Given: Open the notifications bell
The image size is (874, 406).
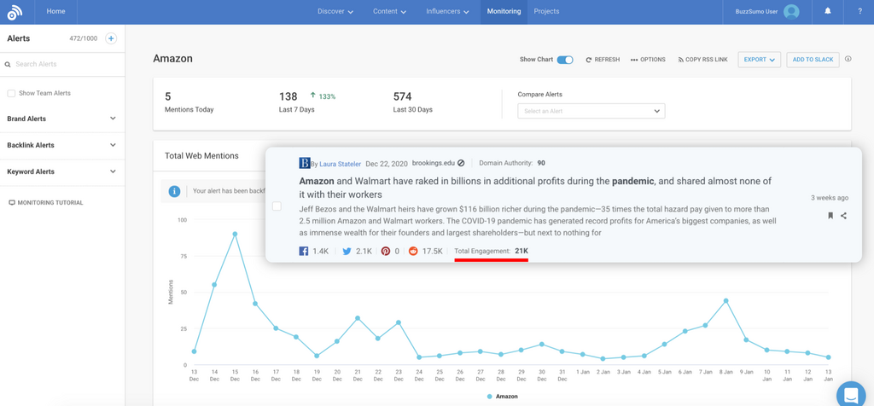Looking at the screenshot, I should pyautogui.click(x=827, y=11).
